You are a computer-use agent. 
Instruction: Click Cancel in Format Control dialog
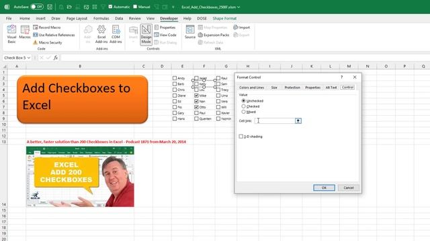click(349, 187)
